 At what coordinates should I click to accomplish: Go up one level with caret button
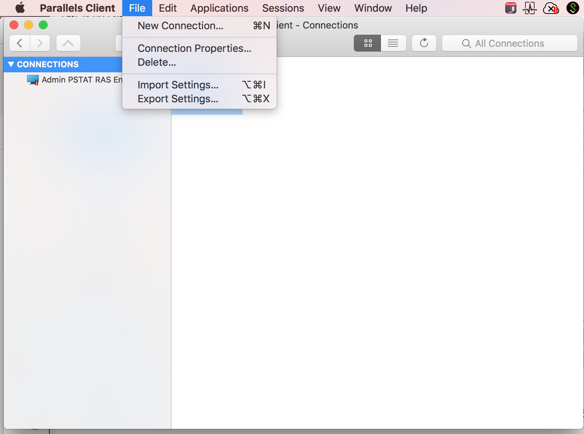point(68,43)
